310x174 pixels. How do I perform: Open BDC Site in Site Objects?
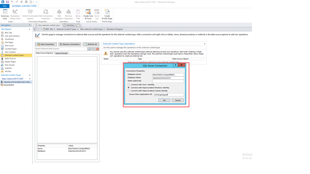(9, 33)
